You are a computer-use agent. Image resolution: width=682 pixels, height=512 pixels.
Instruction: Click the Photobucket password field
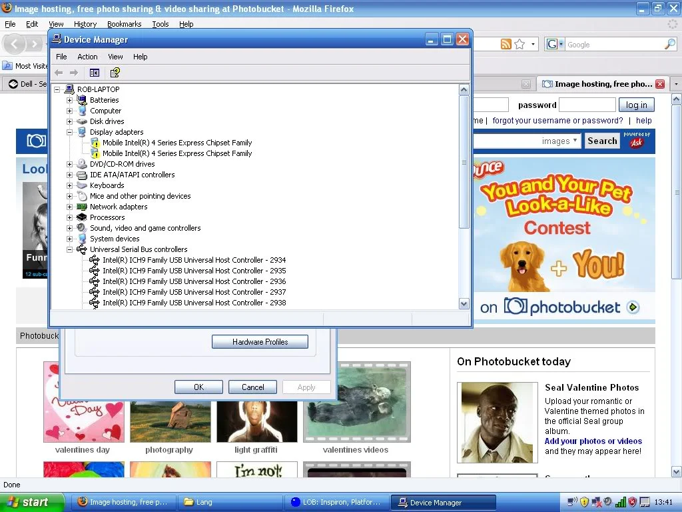point(587,105)
